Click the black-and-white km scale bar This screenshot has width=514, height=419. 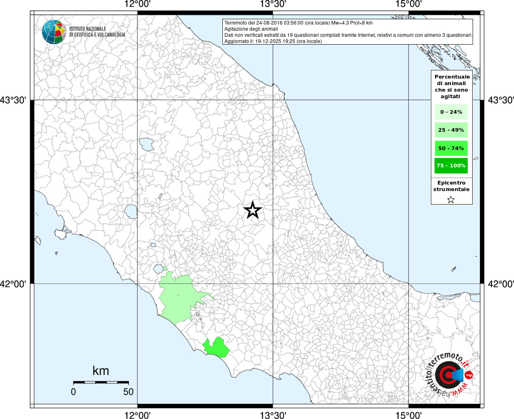[x=101, y=382]
